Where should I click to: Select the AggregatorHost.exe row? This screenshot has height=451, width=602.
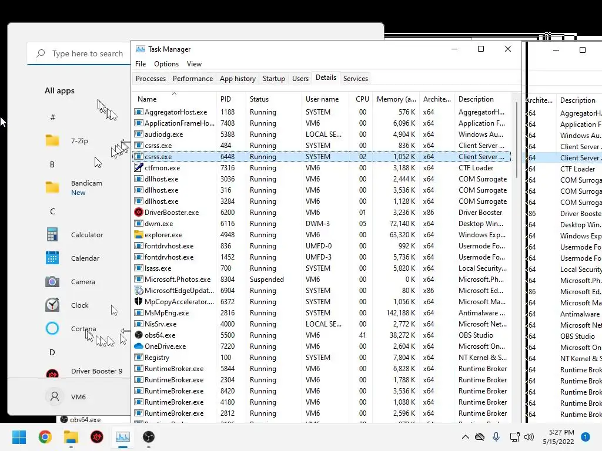pyautogui.click(x=322, y=112)
